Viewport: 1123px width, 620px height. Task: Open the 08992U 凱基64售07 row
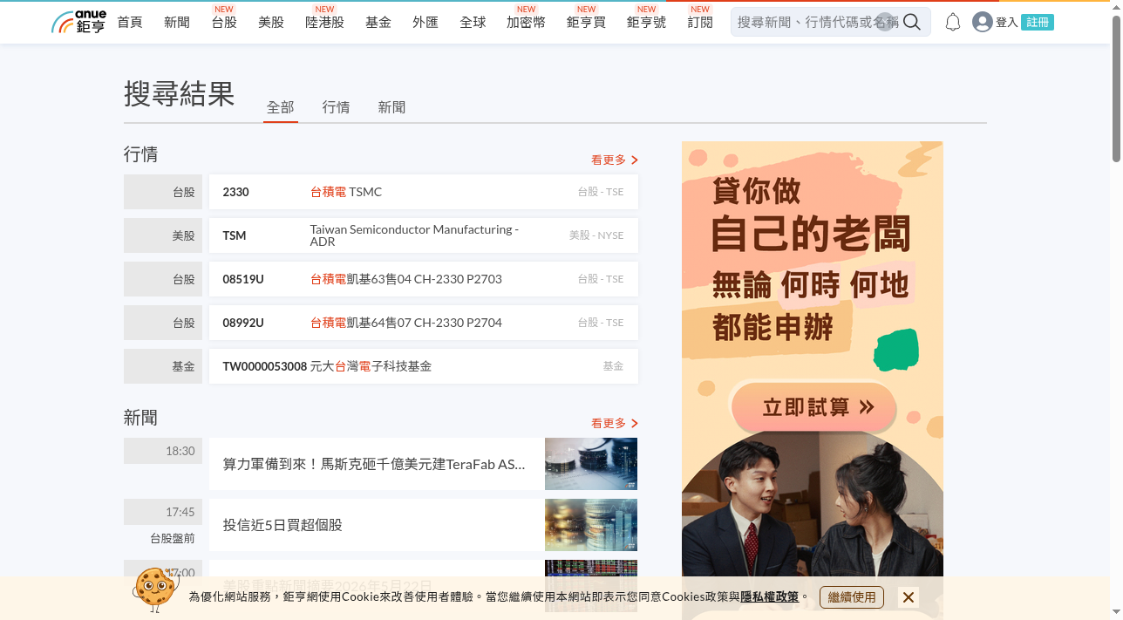point(424,323)
